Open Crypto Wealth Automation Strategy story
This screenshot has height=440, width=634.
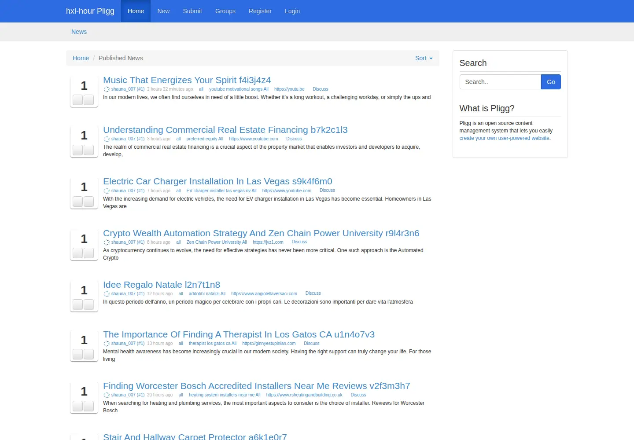coord(261,233)
